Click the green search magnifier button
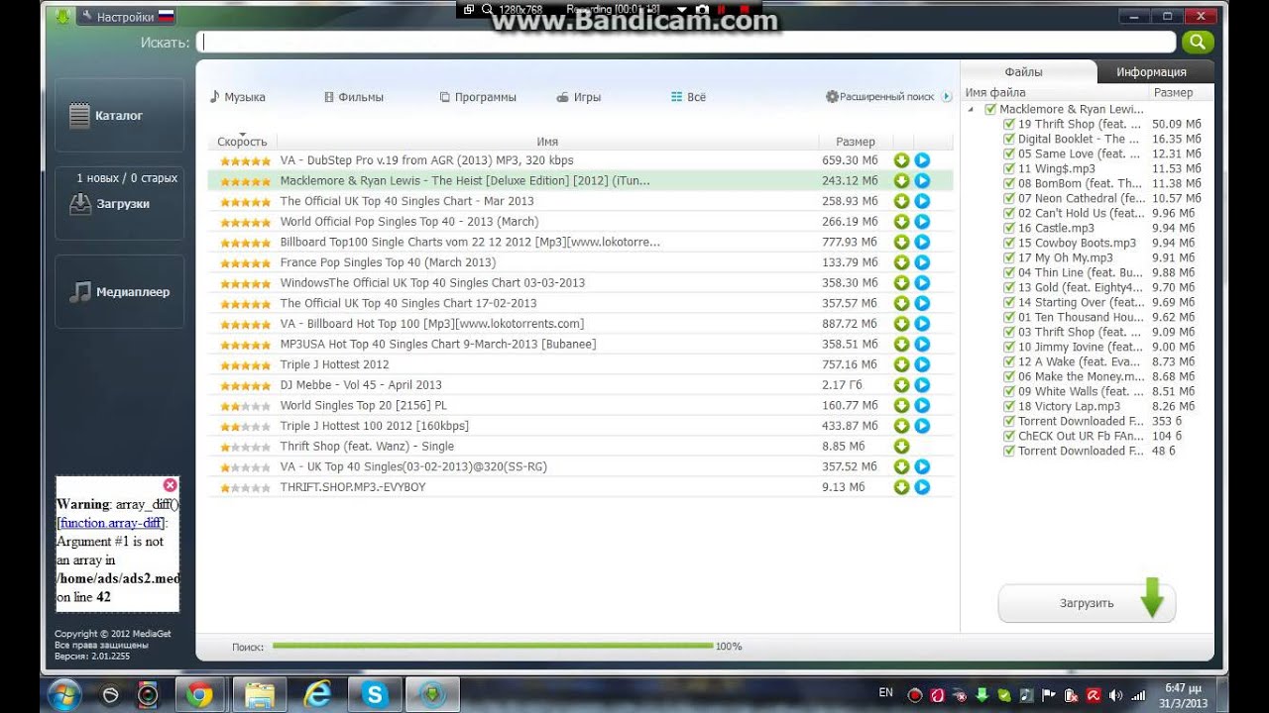This screenshot has width=1269, height=713. coord(1198,42)
